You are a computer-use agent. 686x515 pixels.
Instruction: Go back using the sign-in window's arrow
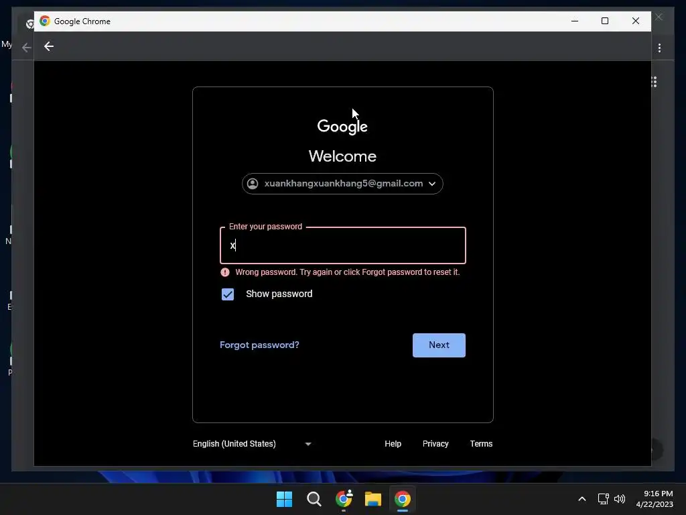tap(48, 46)
